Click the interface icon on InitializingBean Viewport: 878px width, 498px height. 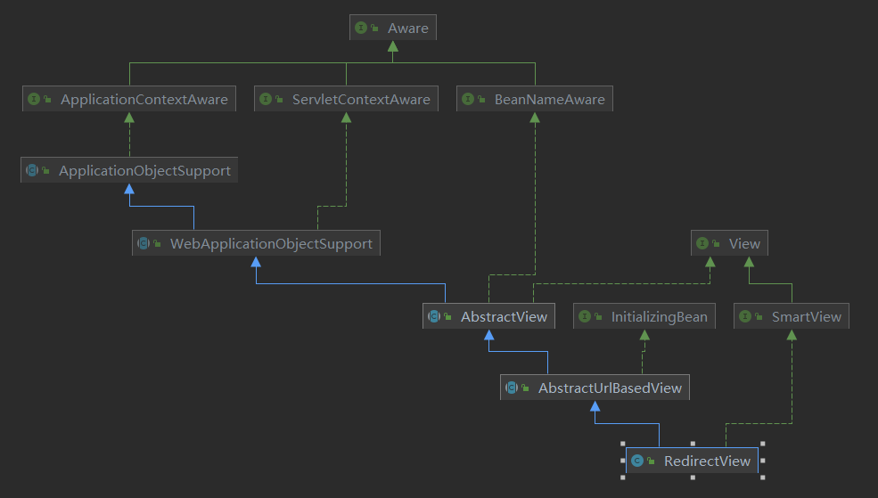point(585,316)
